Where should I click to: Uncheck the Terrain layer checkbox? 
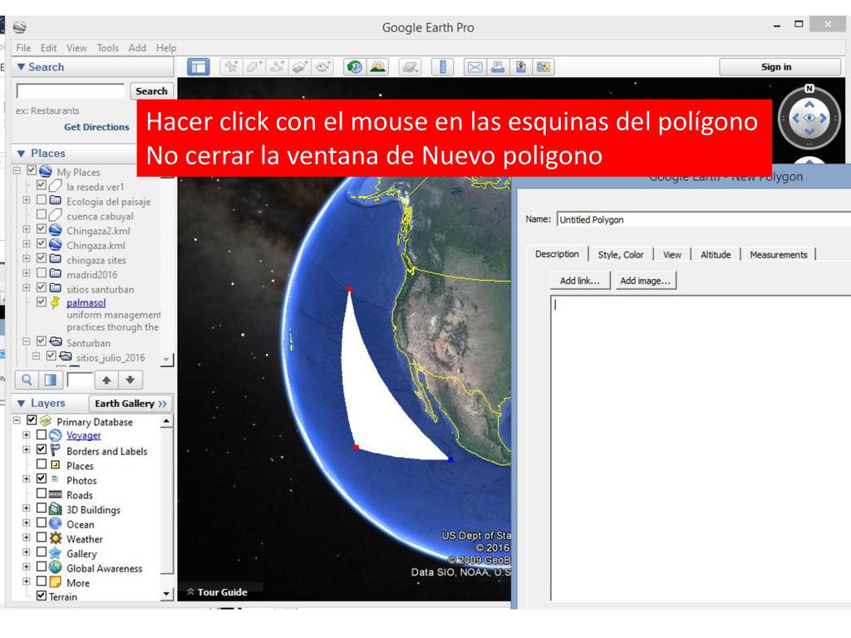[42, 595]
